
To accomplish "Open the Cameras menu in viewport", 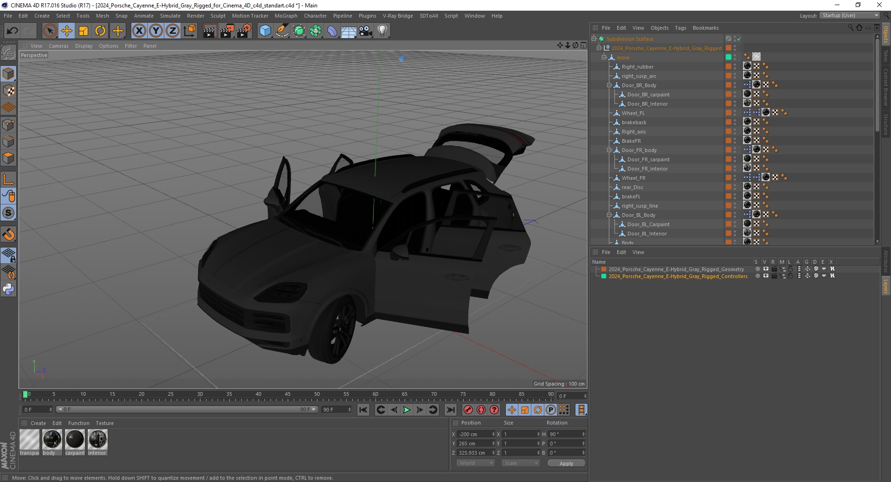I will [x=58, y=46].
